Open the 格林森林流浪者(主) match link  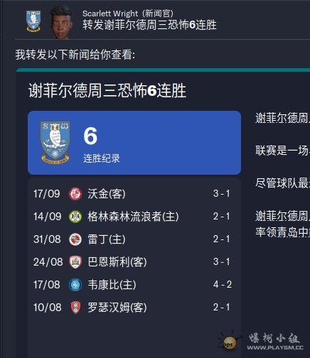(133, 217)
